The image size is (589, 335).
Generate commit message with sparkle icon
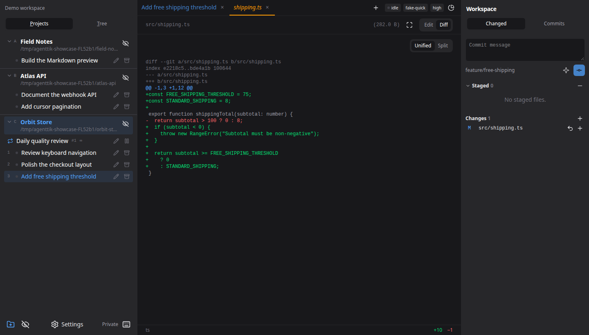566,70
